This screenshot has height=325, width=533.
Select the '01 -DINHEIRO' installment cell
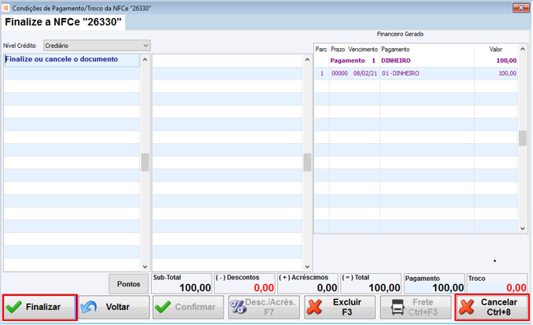click(401, 73)
